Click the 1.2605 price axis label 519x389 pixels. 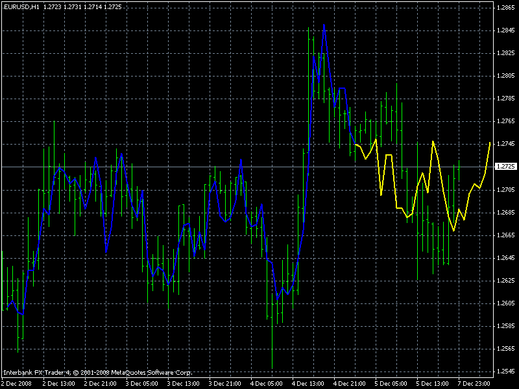pos(506,303)
